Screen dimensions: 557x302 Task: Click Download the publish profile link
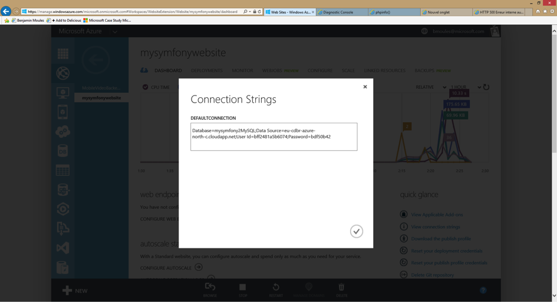point(441,239)
